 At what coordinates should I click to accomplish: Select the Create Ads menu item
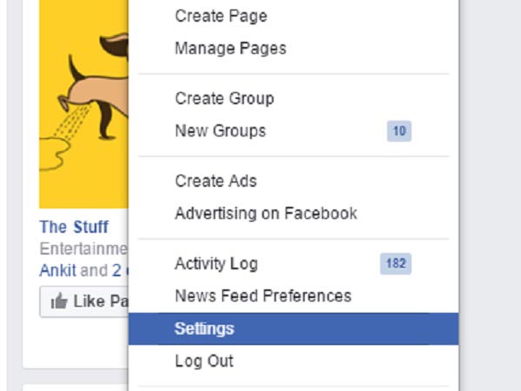pos(215,181)
